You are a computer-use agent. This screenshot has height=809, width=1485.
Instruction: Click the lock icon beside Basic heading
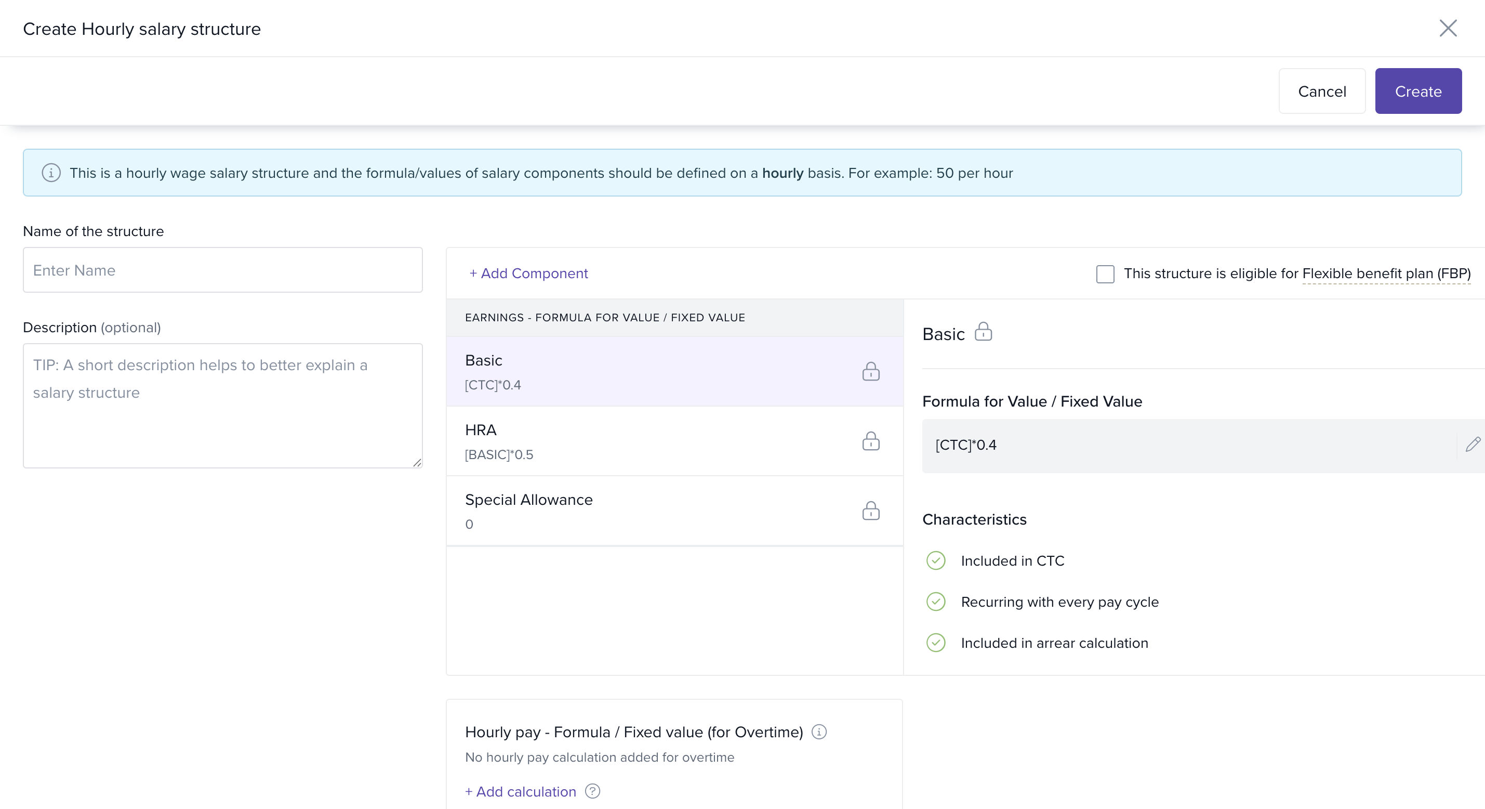pyautogui.click(x=983, y=332)
